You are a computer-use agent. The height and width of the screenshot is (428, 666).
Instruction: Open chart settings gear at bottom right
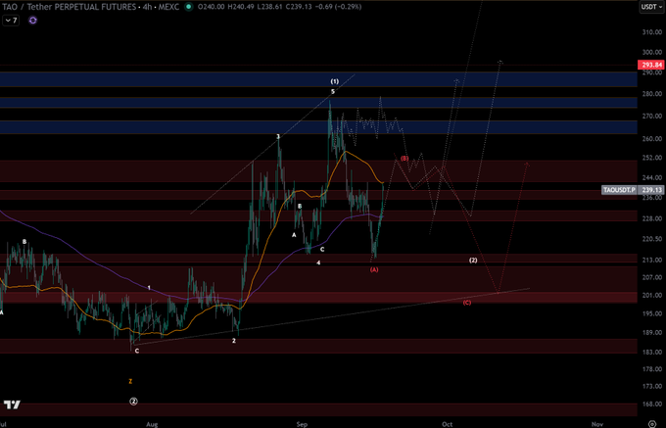tap(652, 424)
